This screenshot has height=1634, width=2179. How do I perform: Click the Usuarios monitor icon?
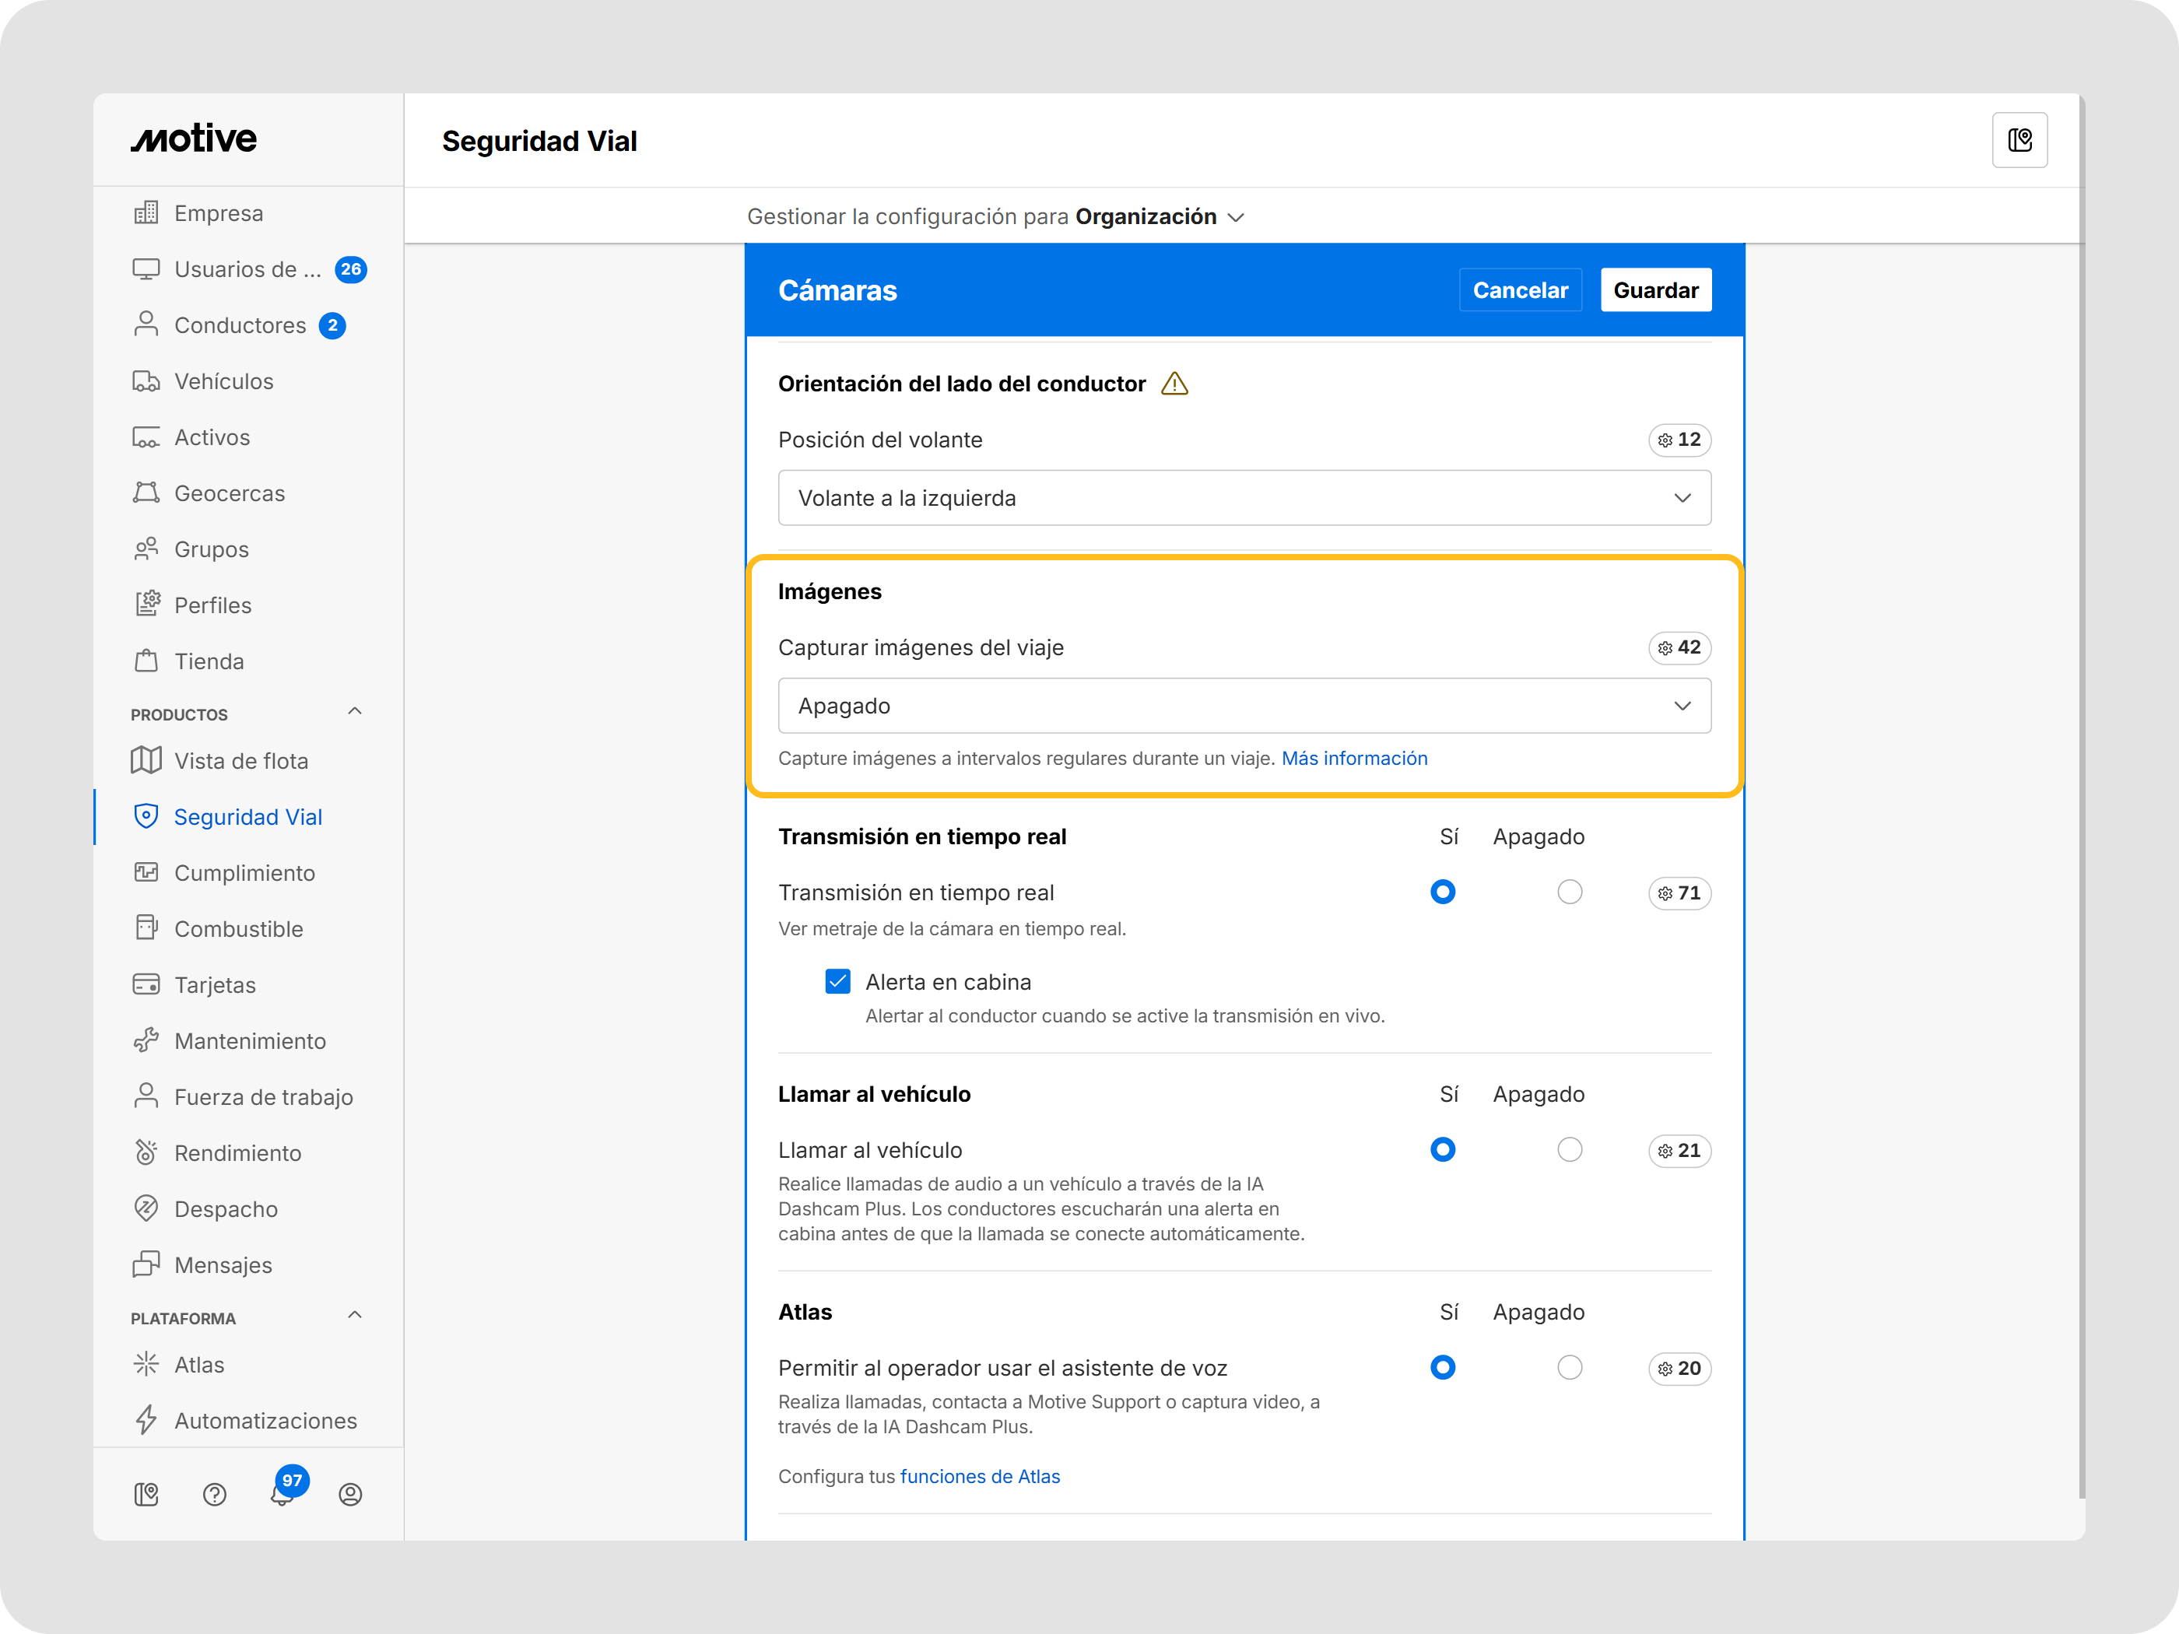point(146,269)
